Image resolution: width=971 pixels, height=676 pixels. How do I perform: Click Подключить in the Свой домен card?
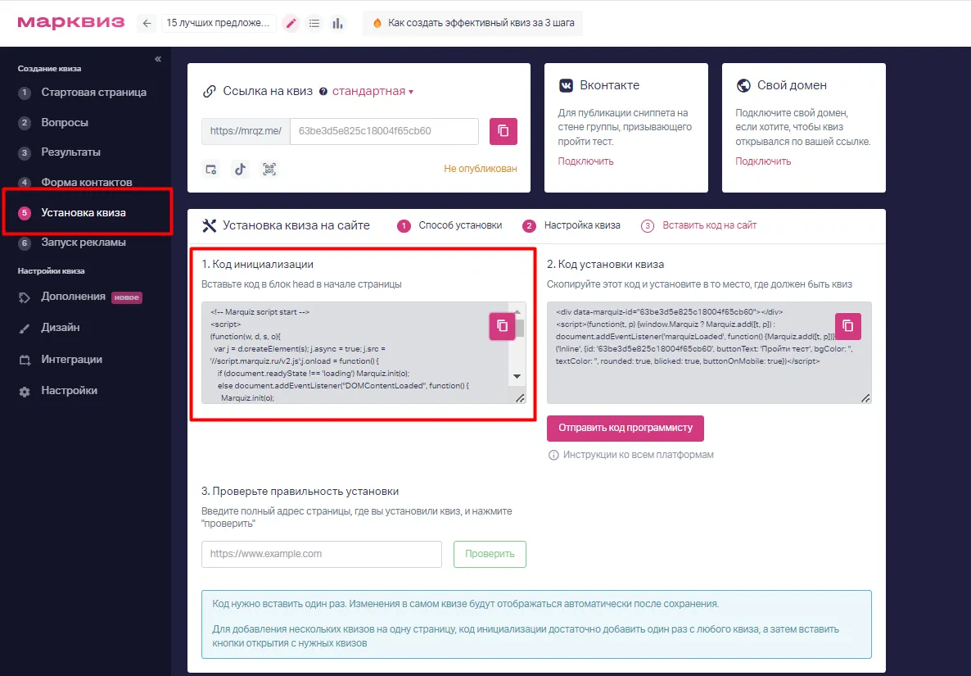pos(763,161)
